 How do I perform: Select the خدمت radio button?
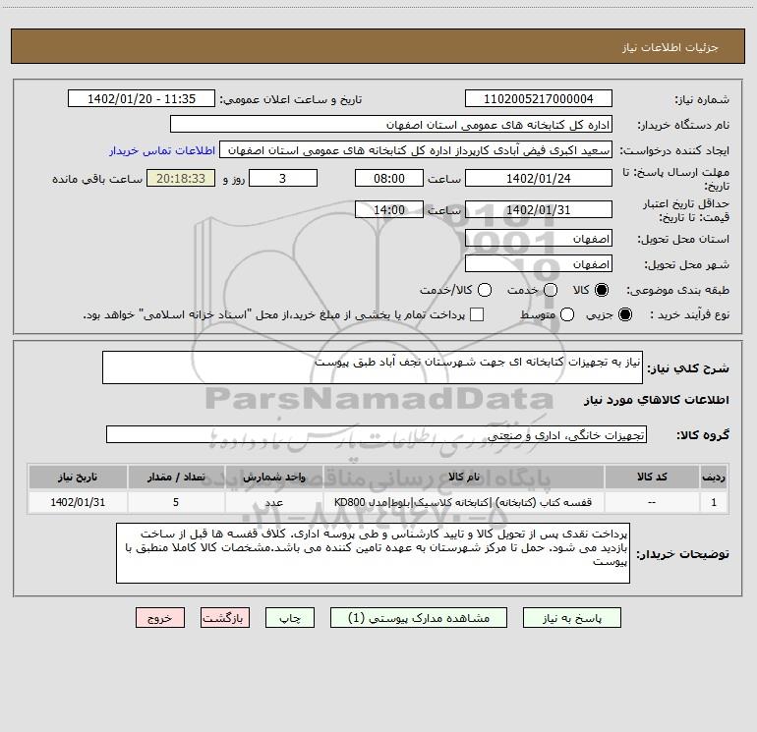pos(551,290)
